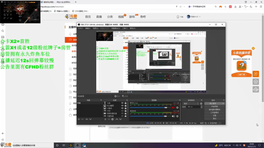Toggle the lock on the 视频采集设备 source
Image resolution: width=264 pixels, height=148 pixels.
pos(125,113)
